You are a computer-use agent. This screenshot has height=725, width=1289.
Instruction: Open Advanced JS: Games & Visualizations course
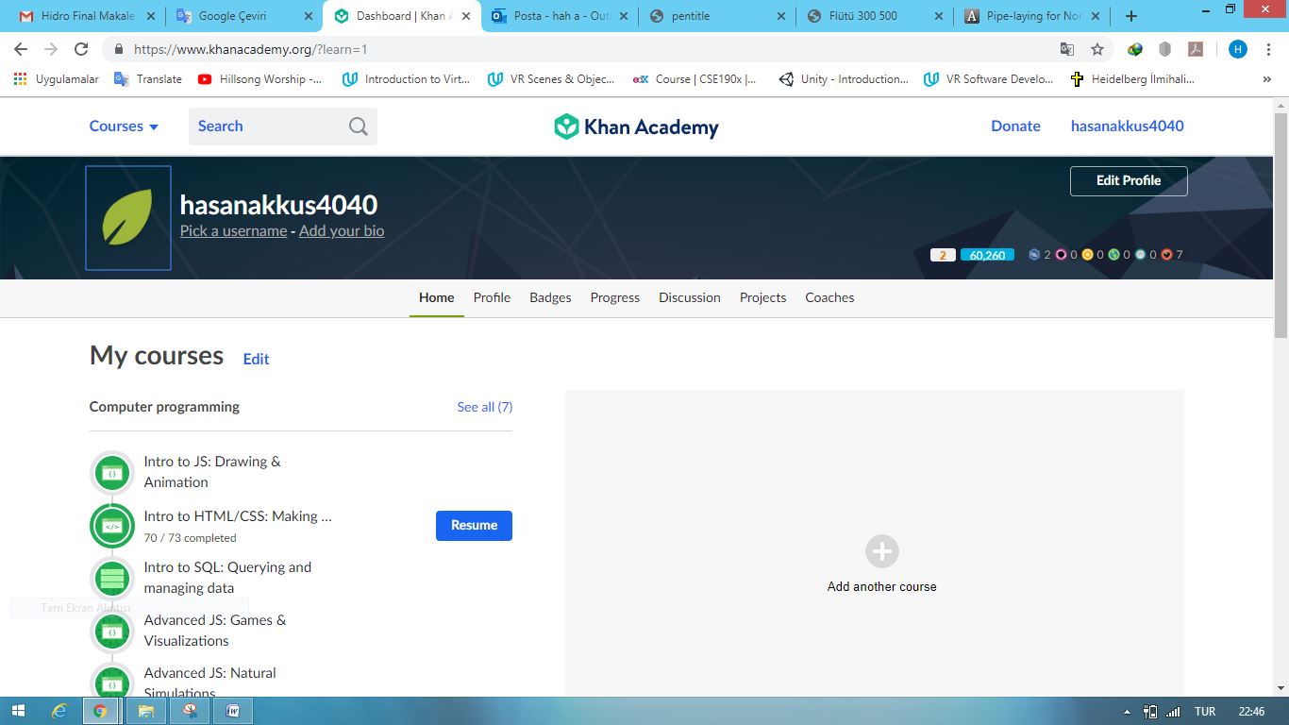click(215, 631)
